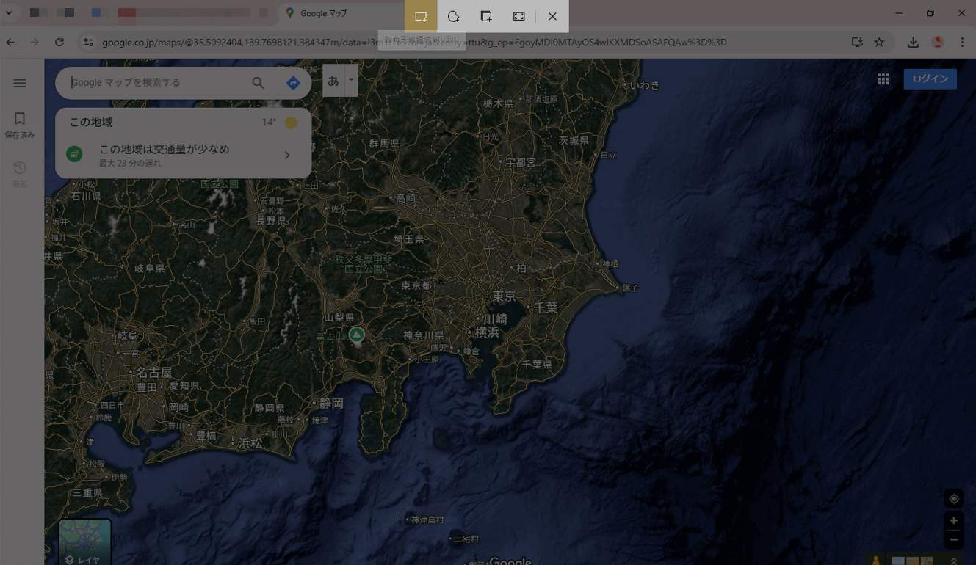
Task: Click the search magnifier icon
Action: (258, 83)
